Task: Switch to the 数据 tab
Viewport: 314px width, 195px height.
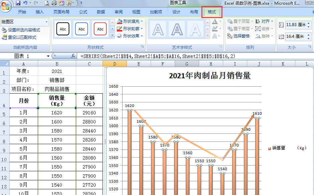Action: (101, 12)
